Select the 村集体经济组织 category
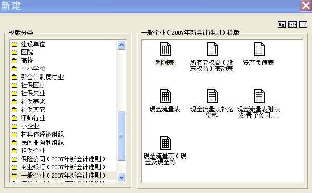Screen dimensions: 312x193 click(42, 134)
